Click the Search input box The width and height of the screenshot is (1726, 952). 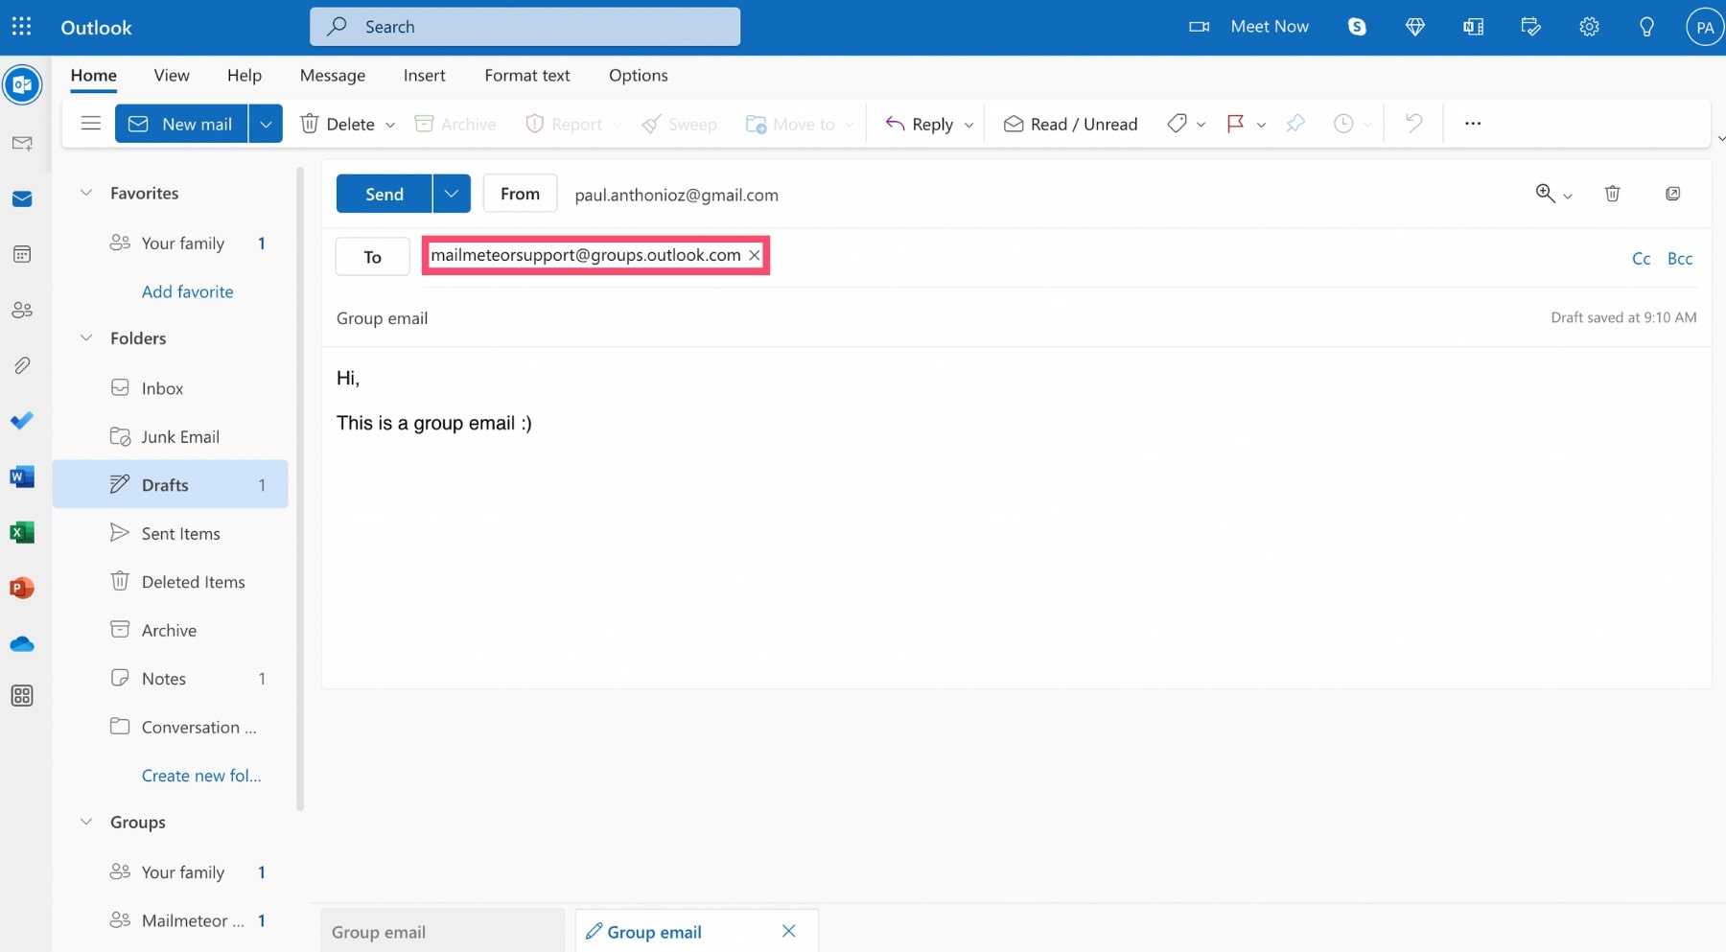pos(525,27)
